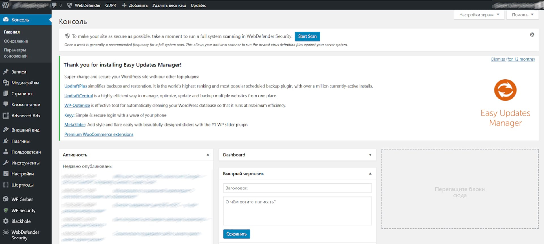Click the Записи pushpin icon
The height and width of the screenshot is (244, 544).
(x=6, y=72)
